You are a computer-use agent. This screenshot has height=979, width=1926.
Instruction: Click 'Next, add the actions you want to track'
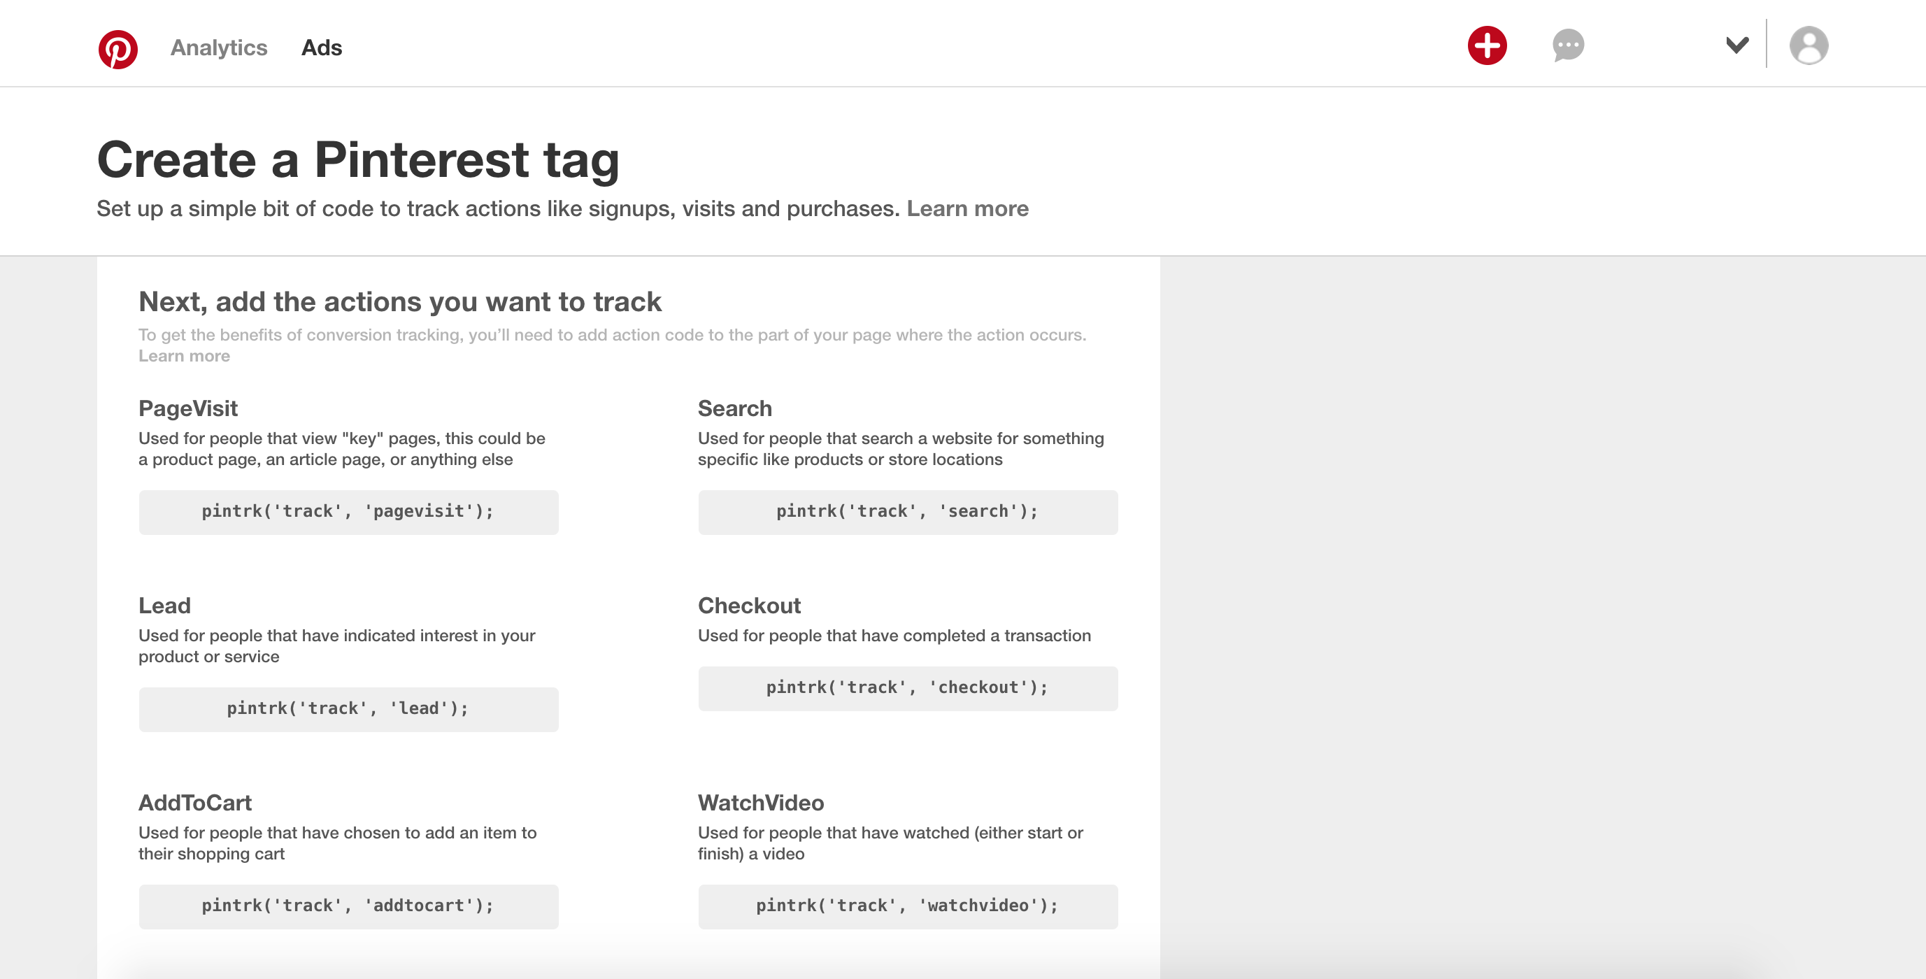point(400,302)
